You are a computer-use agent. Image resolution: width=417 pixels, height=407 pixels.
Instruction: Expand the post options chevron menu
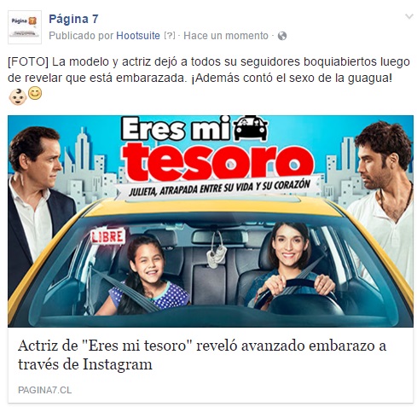pos(409,16)
